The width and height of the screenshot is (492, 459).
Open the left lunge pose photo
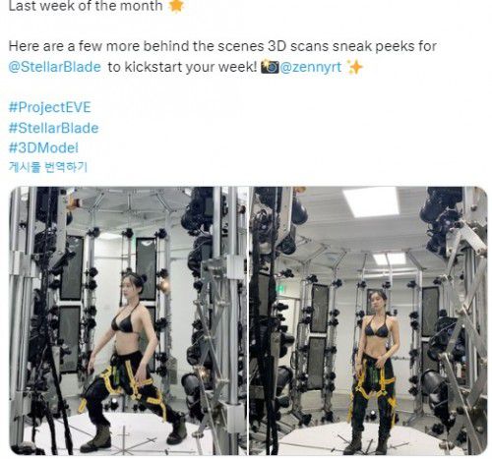pos(128,320)
